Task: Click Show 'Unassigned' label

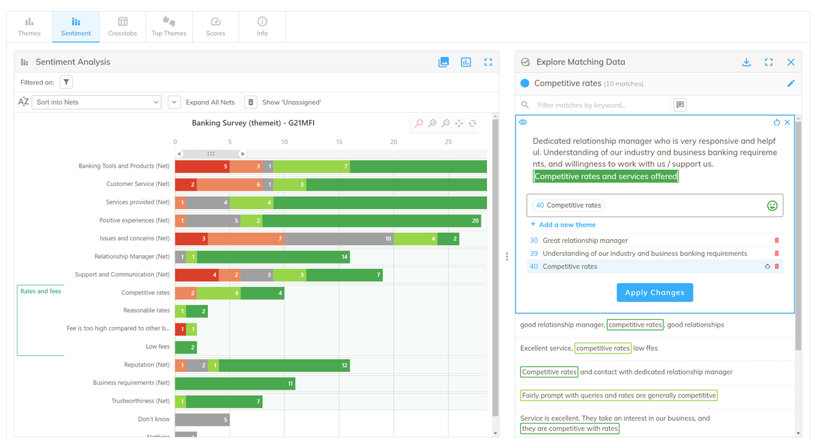Action: [291, 102]
